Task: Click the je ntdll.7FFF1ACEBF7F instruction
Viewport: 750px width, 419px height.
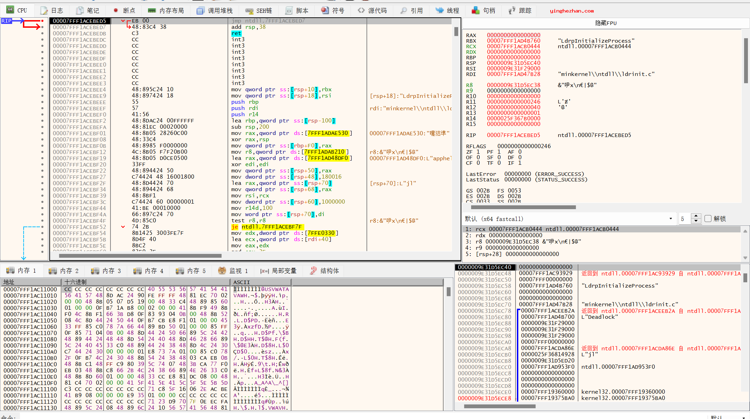Action: (268, 227)
